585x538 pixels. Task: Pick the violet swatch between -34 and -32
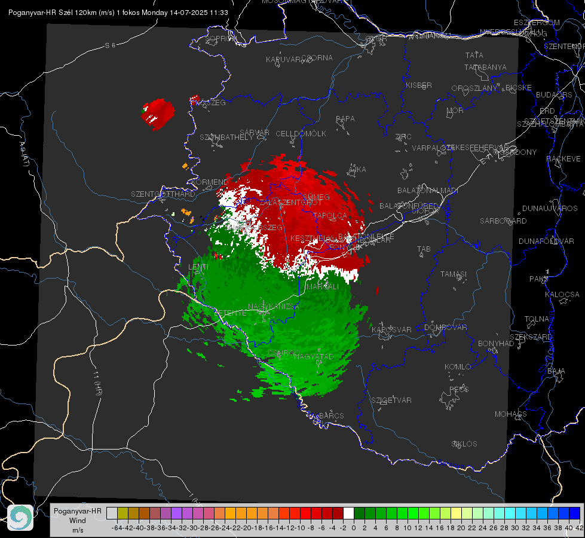(x=176, y=513)
